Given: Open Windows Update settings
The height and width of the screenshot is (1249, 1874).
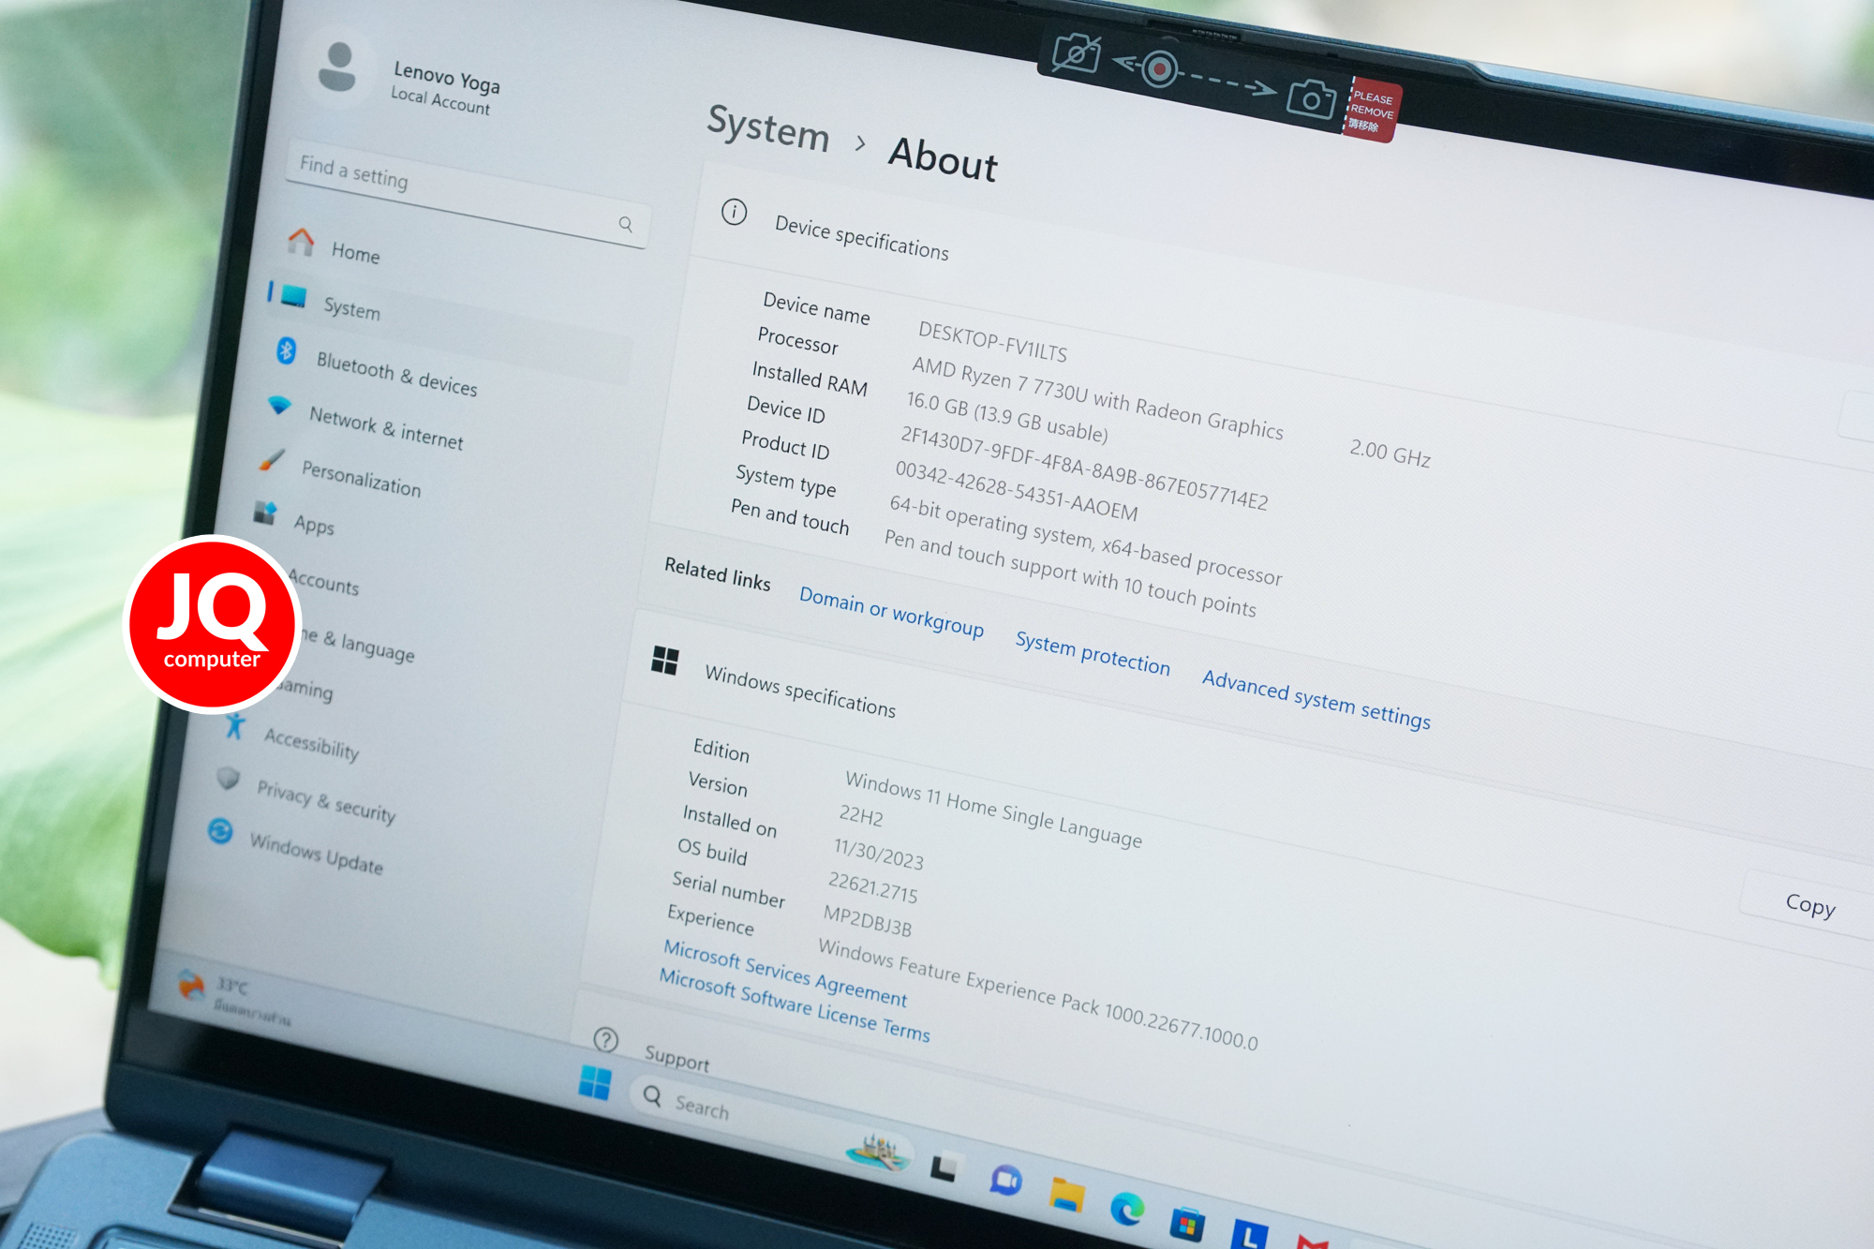Looking at the screenshot, I should (x=316, y=853).
